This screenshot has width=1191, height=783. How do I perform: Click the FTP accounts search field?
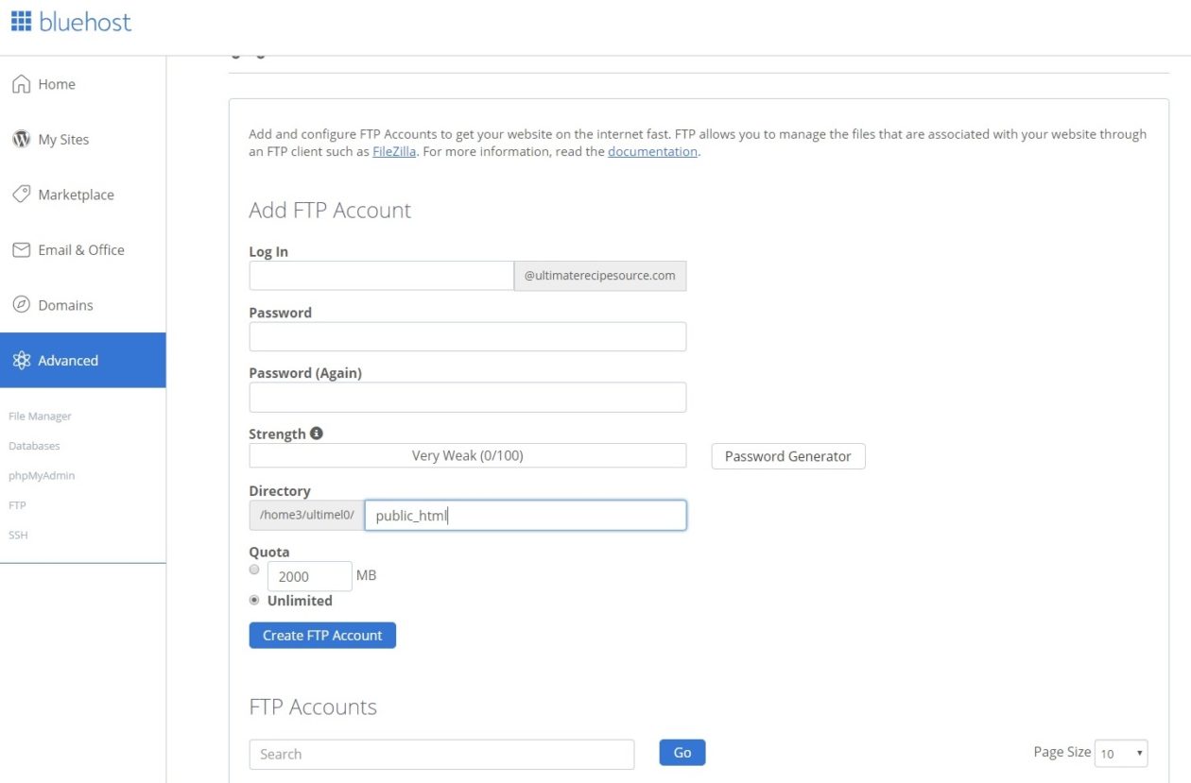(440, 753)
